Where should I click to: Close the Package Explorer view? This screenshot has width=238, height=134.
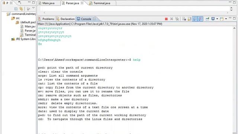(11, 3)
